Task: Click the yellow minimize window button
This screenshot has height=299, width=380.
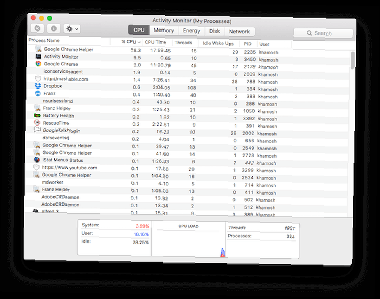Action: tap(41, 18)
